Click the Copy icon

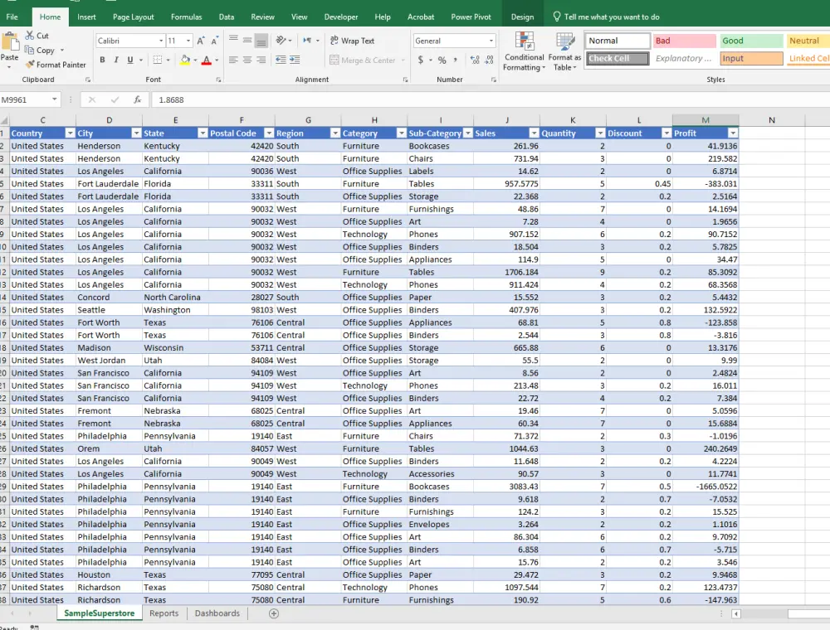tap(29, 50)
